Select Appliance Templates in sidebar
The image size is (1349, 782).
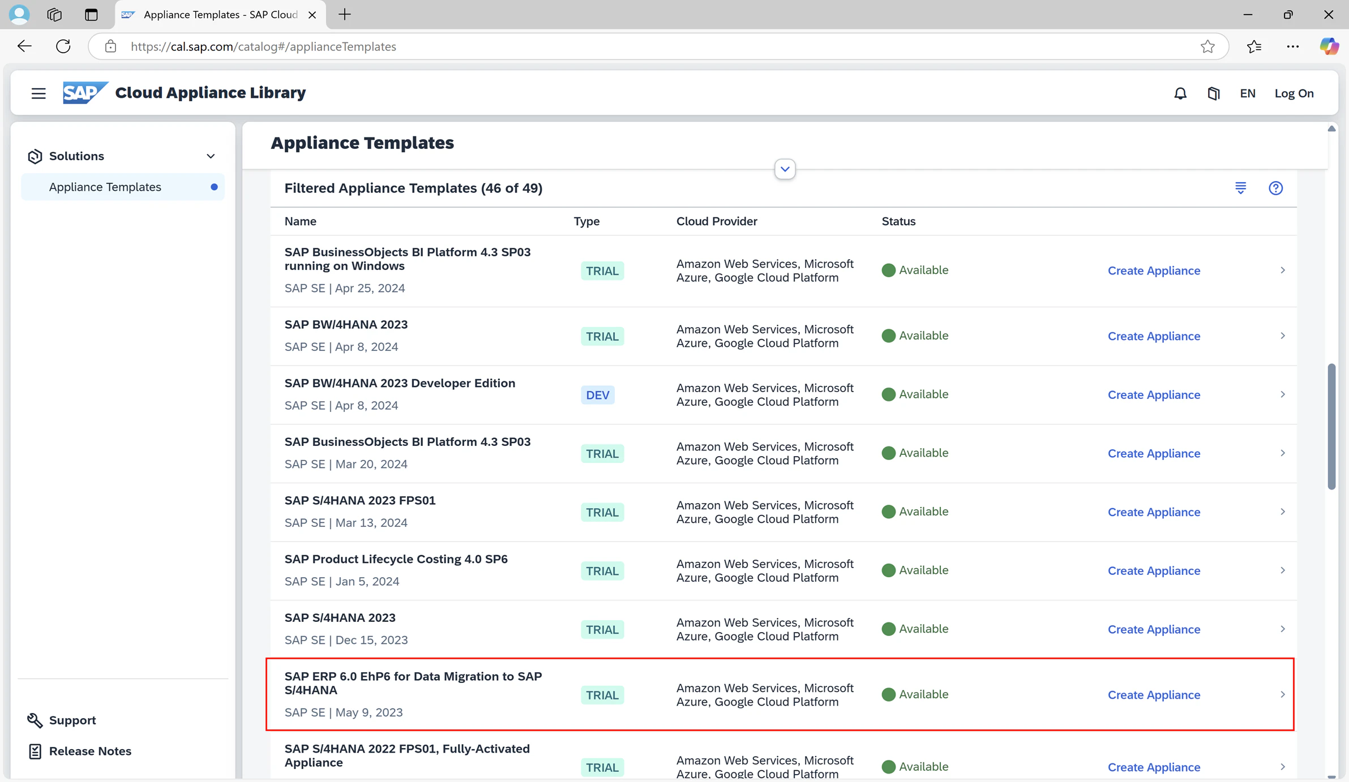122,187
